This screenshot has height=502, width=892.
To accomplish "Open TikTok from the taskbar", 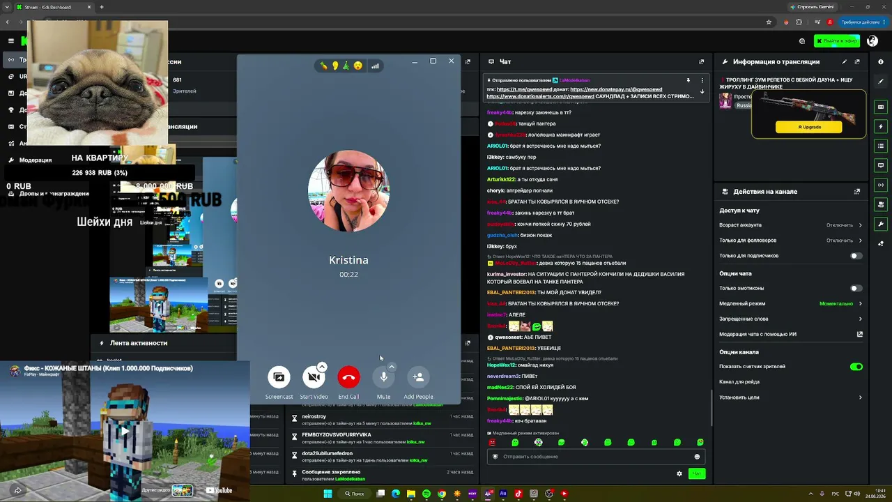I will coord(518,494).
